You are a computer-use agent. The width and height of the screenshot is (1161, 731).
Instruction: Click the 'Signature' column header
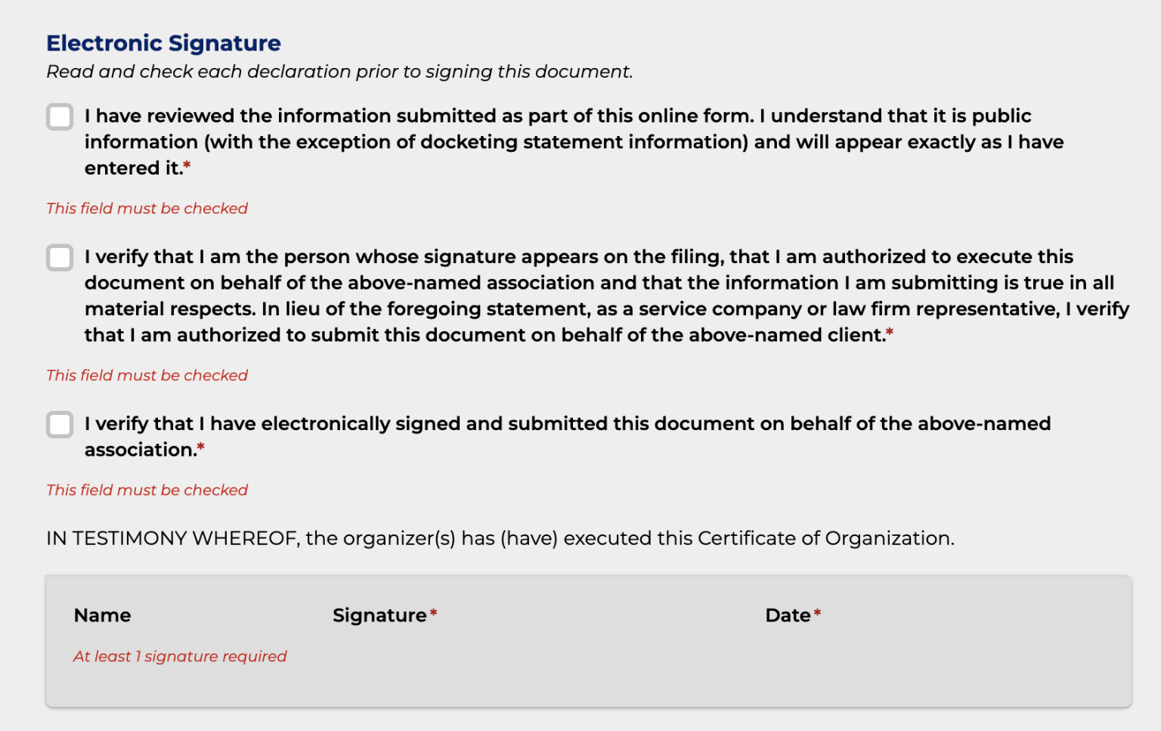379,615
